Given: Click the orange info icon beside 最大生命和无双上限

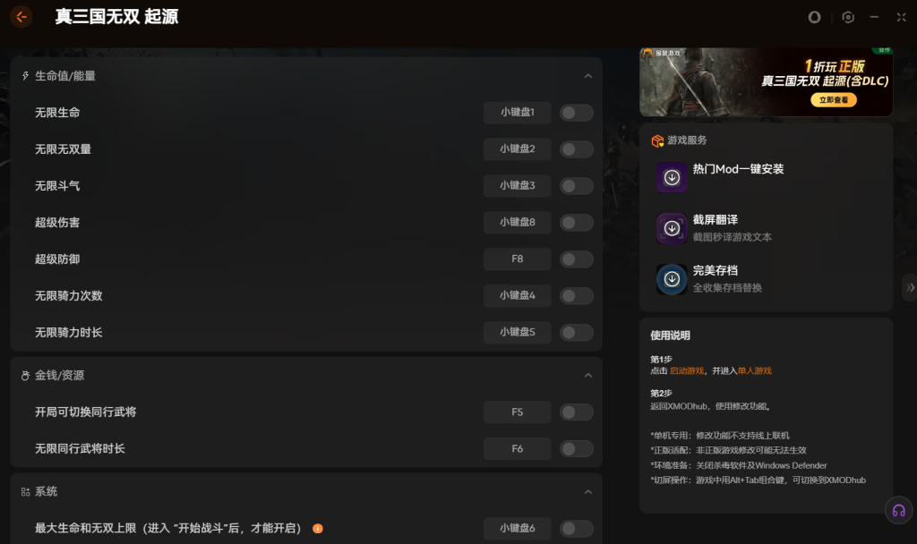Looking at the screenshot, I should 317,528.
